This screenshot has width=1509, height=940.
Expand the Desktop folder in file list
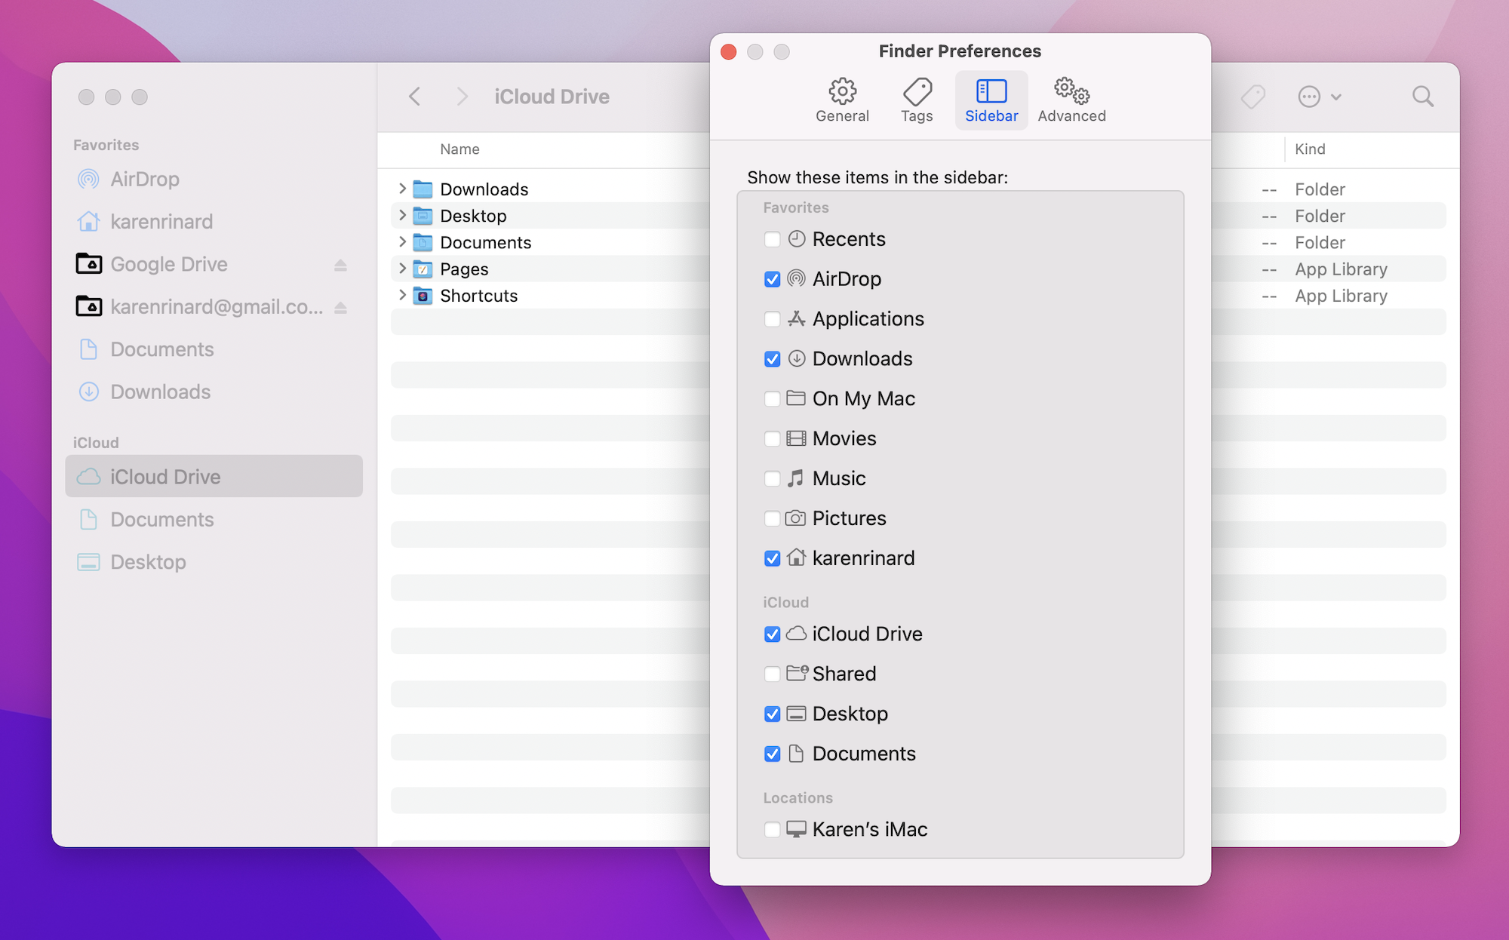[402, 215]
